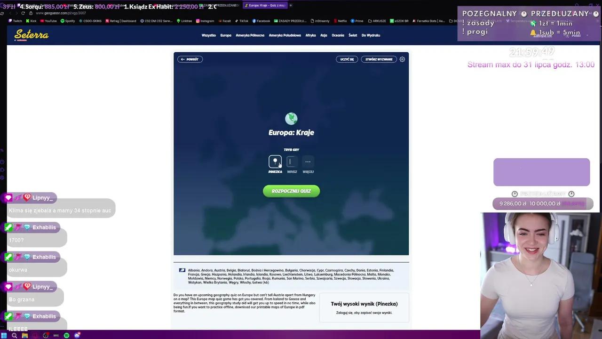Click the stream goal progress bar

point(543,204)
